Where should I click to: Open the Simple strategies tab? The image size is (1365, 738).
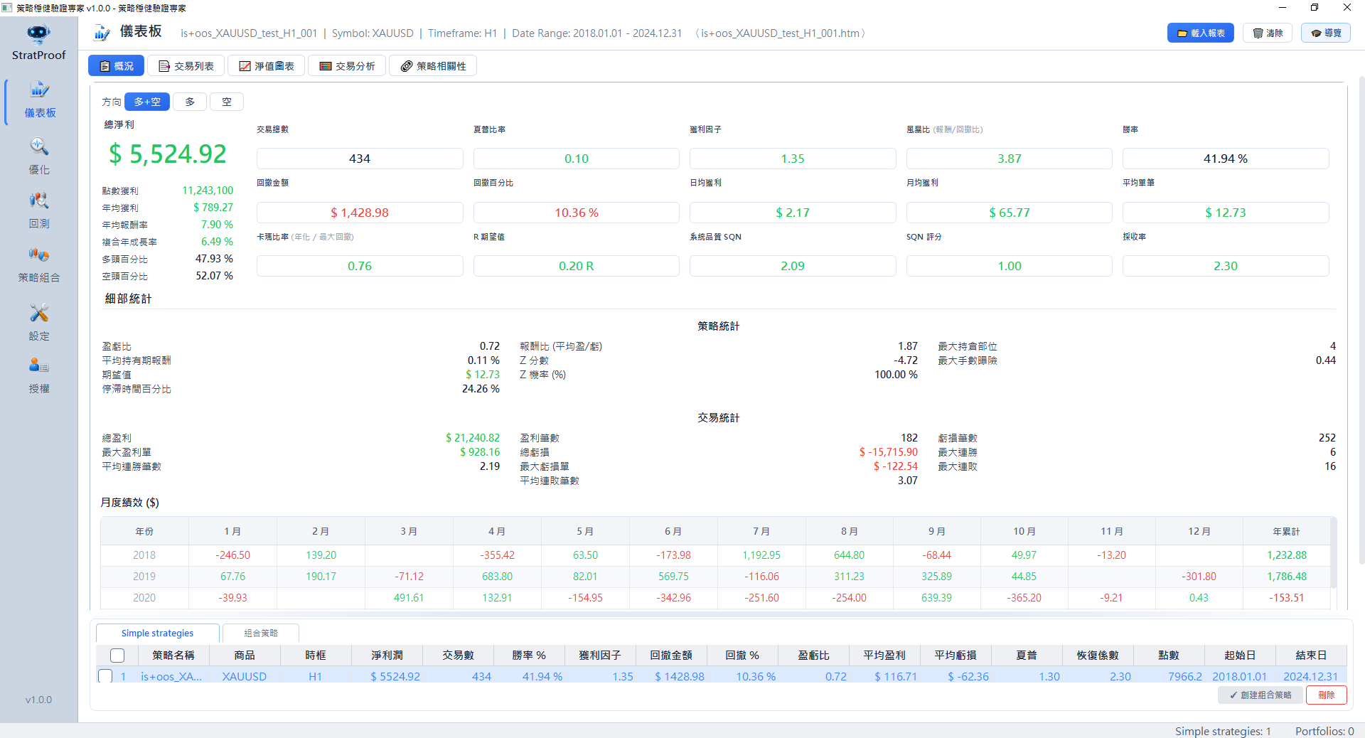pos(157,633)
